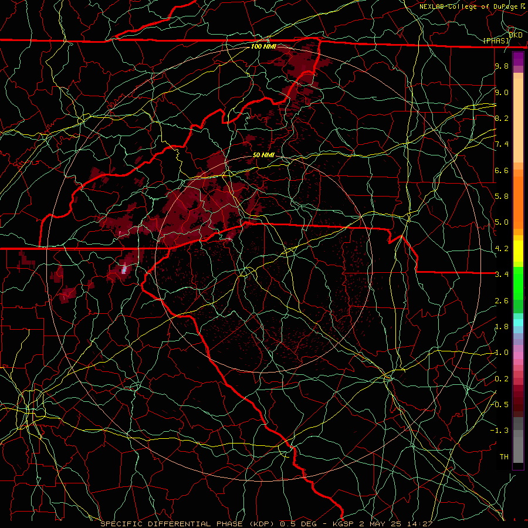Click the "0.2" value on the color scale
The image size is (528, 528).
[x=502, y=379]
